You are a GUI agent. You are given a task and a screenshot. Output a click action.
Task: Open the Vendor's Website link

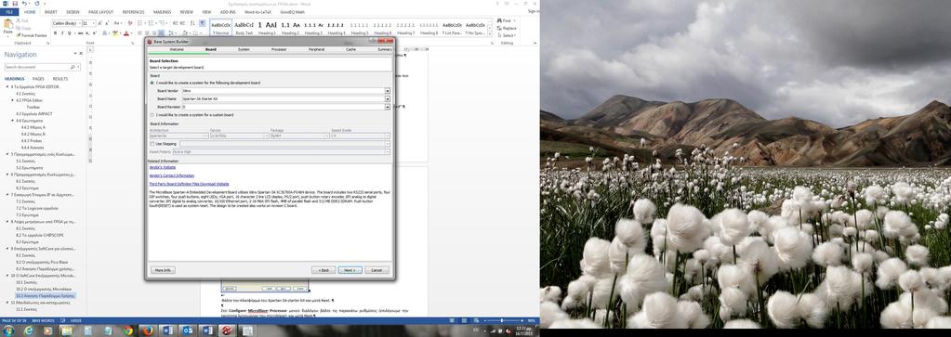pos(163,167)
